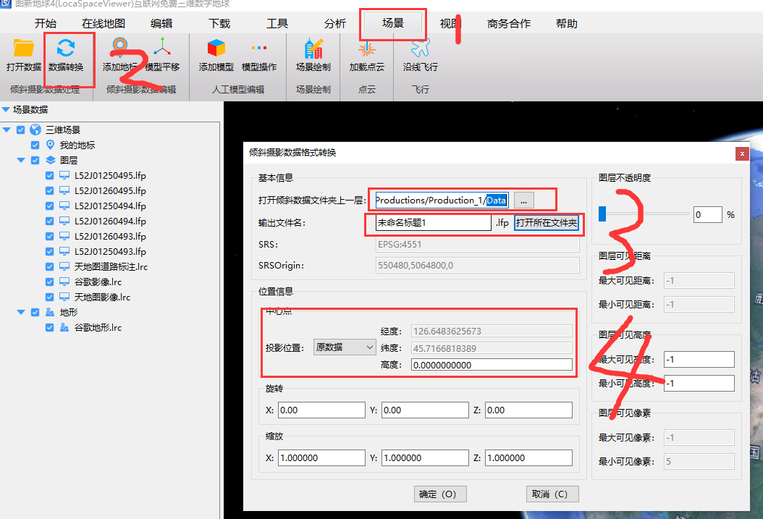Viewport: 763px width, 519px height.
Task: Switch to the 在线地图 tab
Action: [x=104, y=23]
